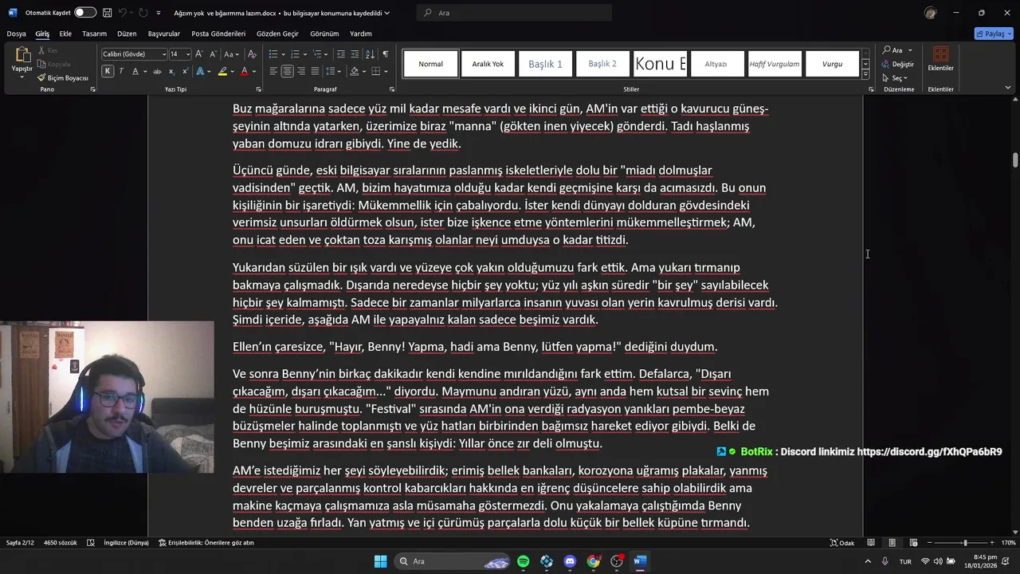Image resolution: width=1020 pixels, height=574 pixels.
Task: Decrease paragraph indent
Action: [341, 54]
